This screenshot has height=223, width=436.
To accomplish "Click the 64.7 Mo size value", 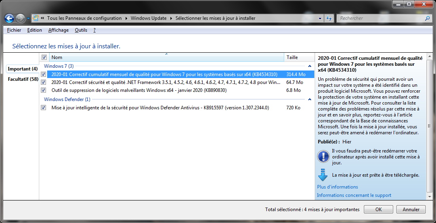I will coord(294,82).
